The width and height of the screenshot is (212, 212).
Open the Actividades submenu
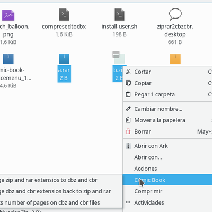[167, 202]
